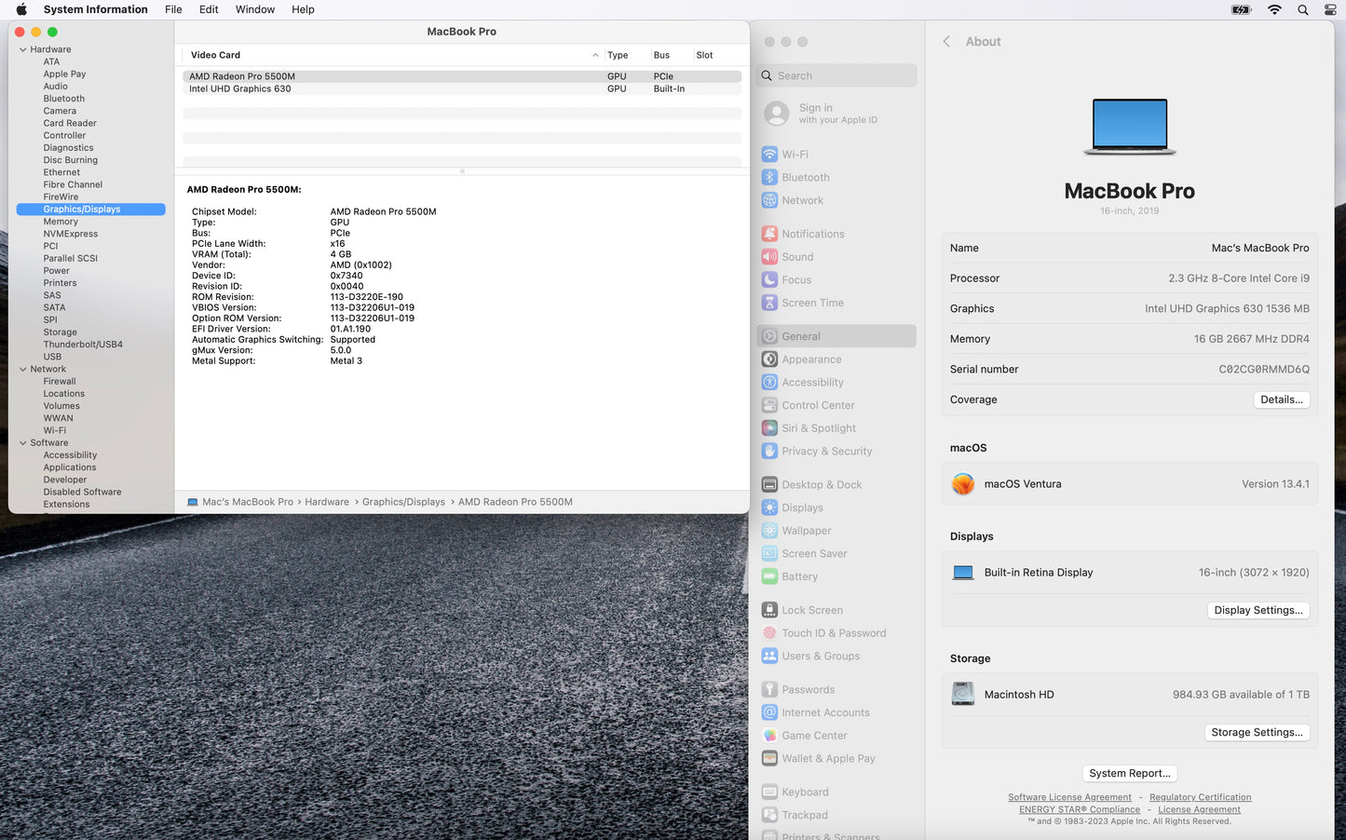Go back using the About chevron

(x=946, y=42)
